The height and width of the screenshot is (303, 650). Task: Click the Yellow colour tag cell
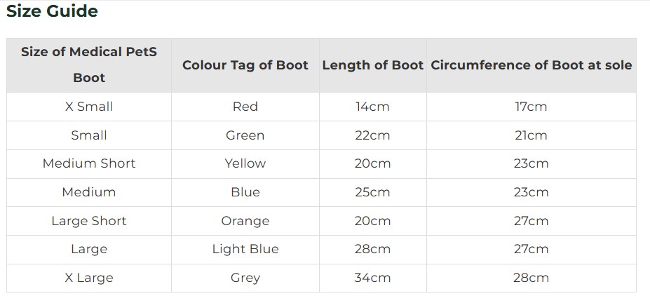pyautogui.click(x=245, y=163)
